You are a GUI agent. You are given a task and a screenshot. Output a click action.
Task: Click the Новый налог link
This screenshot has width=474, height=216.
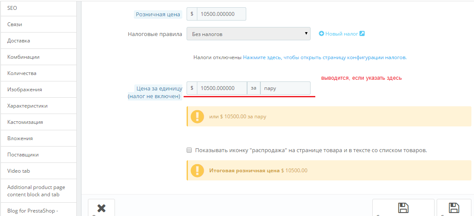[x=341, y=34]
